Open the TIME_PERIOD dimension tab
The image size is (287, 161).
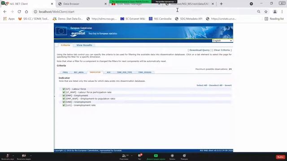tap(145, 72)
